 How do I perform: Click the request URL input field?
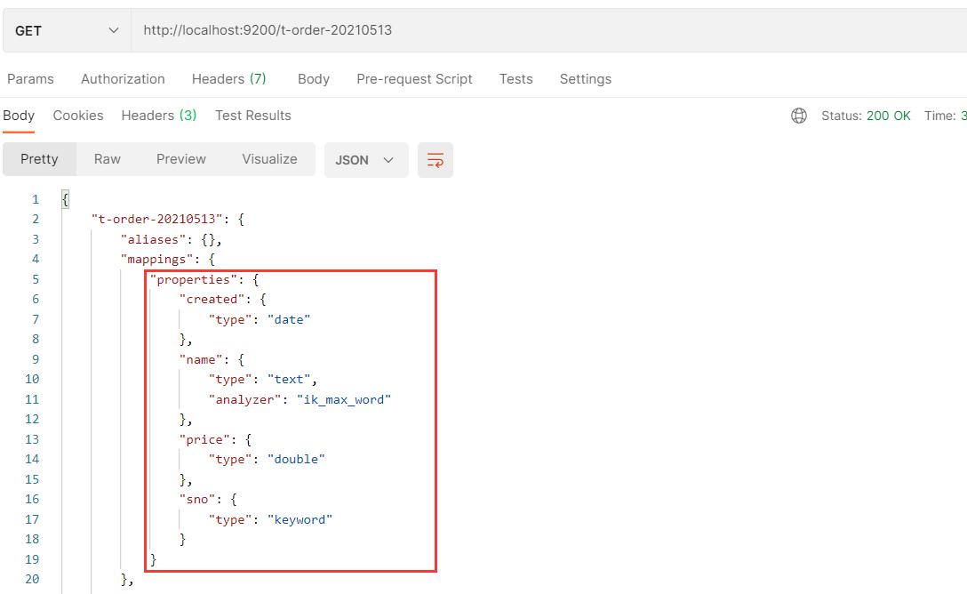click(533, 30)
